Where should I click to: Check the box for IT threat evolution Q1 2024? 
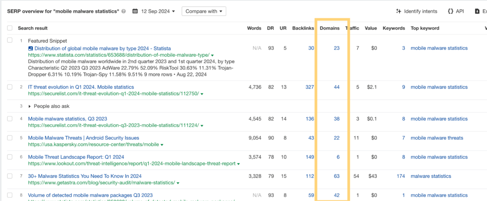pyautogui.click(x=10, y=87)
